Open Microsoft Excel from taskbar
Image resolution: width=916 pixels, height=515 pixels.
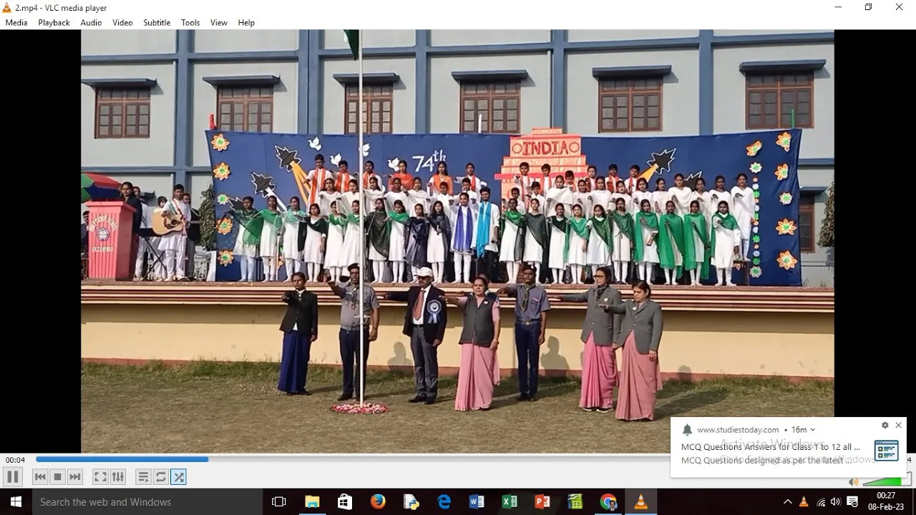point(510,502)
